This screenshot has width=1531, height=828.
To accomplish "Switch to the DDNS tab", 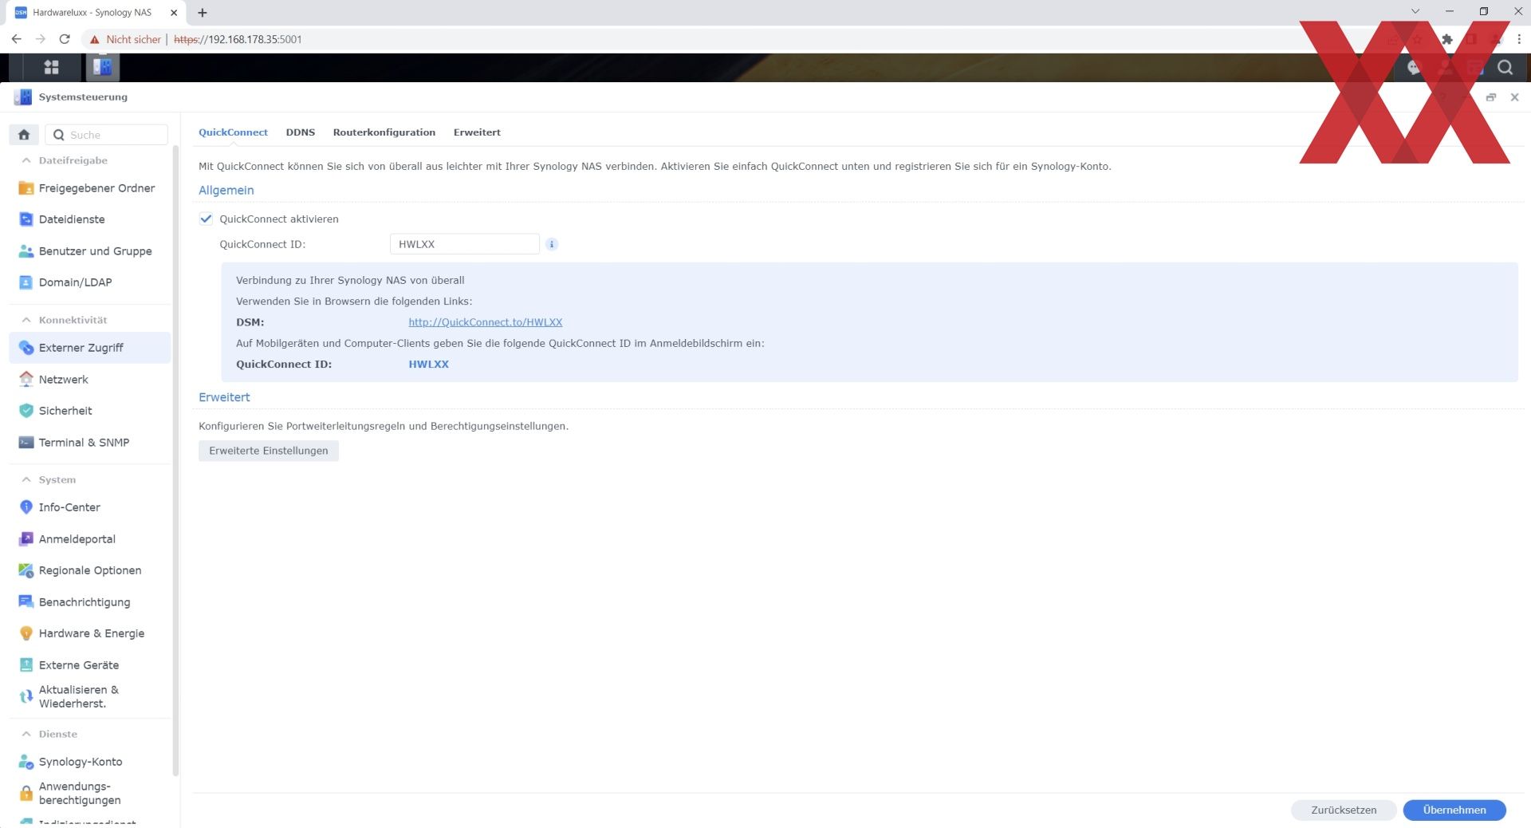I will 300,132.
